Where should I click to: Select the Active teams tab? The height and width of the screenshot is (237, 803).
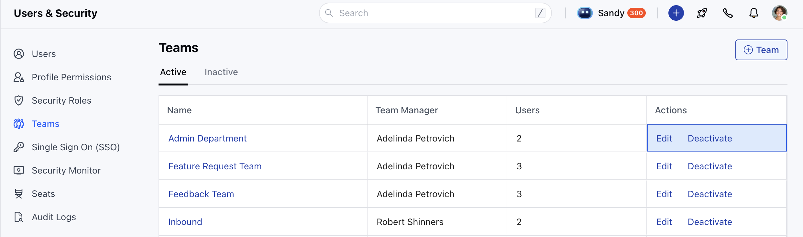[x=173, y=72]
